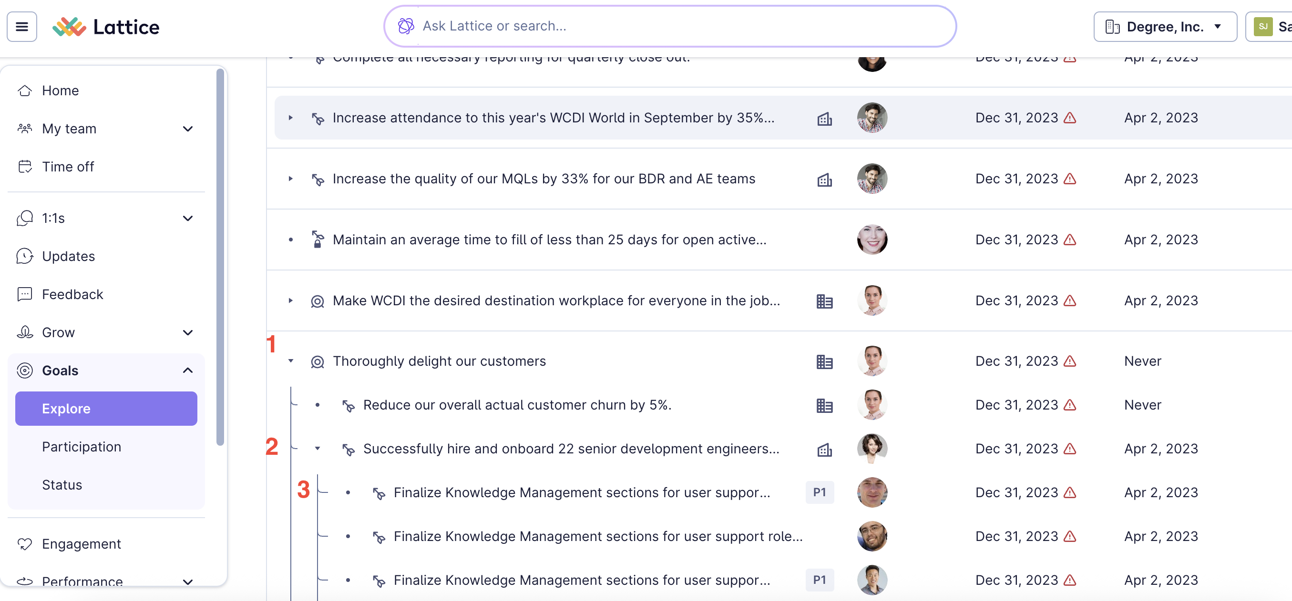This screenshot has height=601, width=1292.
Task: Click the Time off calendar icon
Action: coord(25,167)
